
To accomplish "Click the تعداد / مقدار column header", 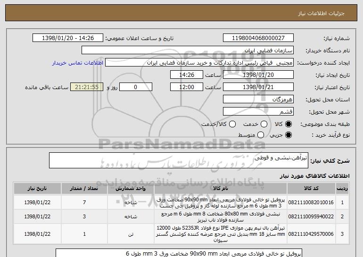I will [x=84, y=189].
